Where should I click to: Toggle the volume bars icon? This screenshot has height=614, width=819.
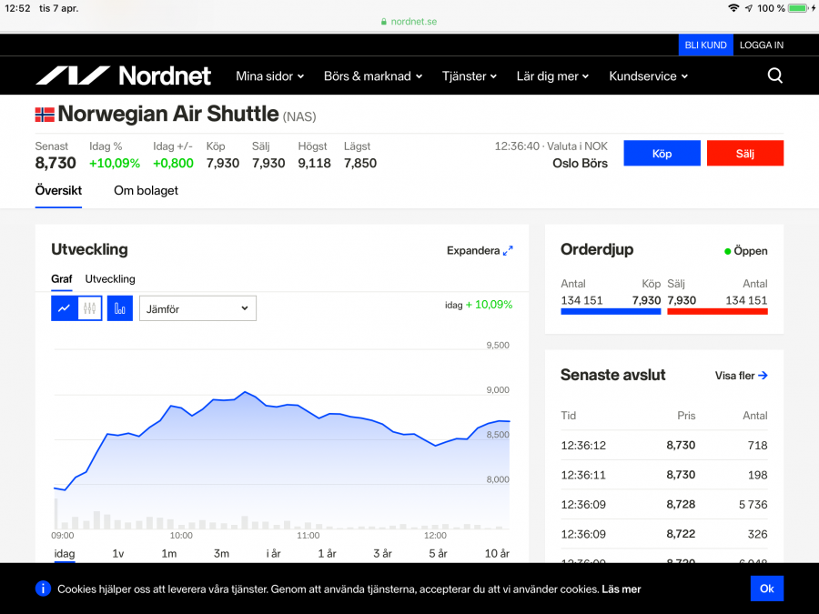click(119, 308)
